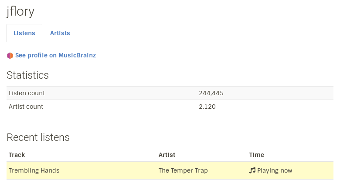Select the Listen count label
340x180 pixels.
27,93
